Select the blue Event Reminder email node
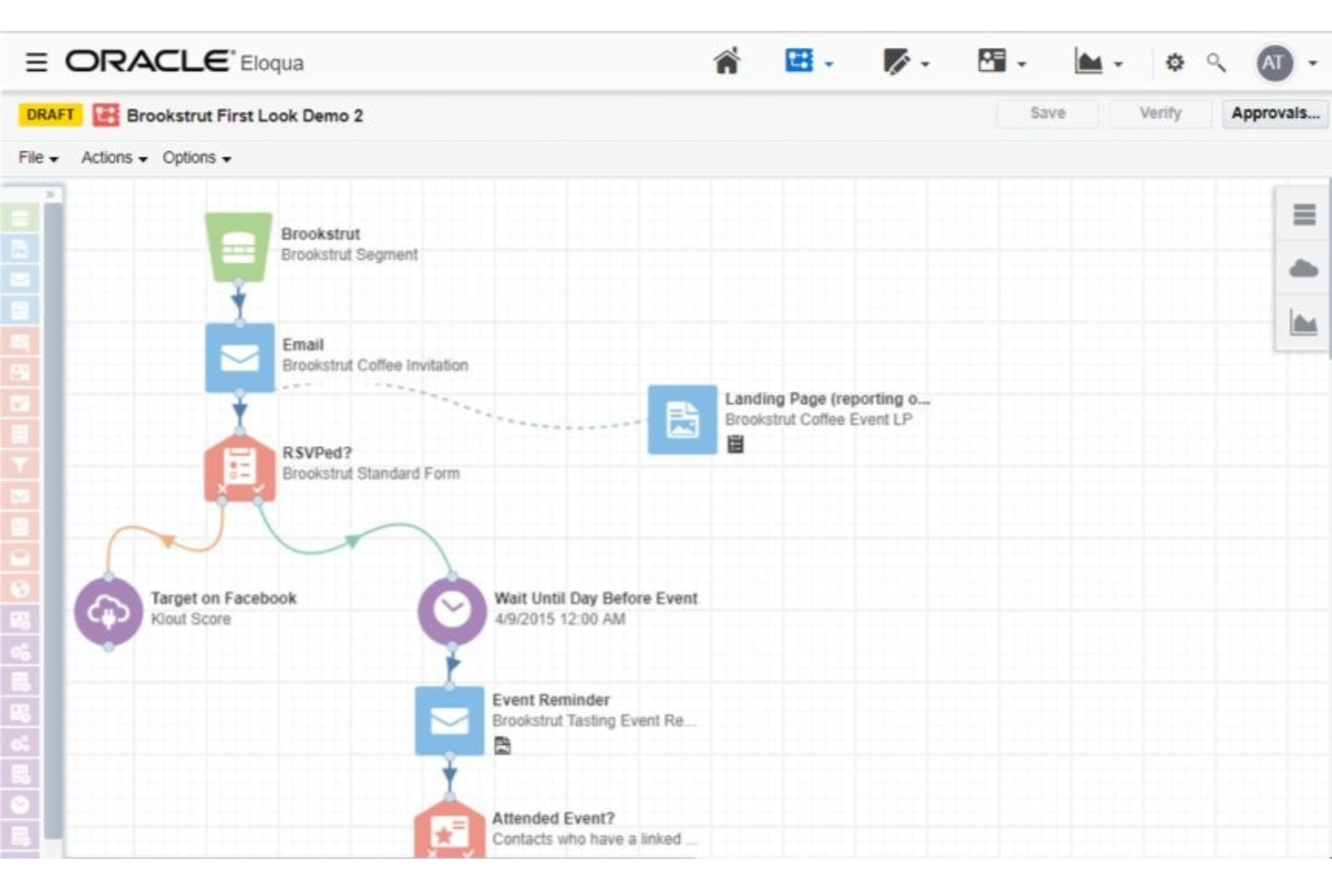The width and height of the screenshot is (1332, 888). tap(449, 721)
